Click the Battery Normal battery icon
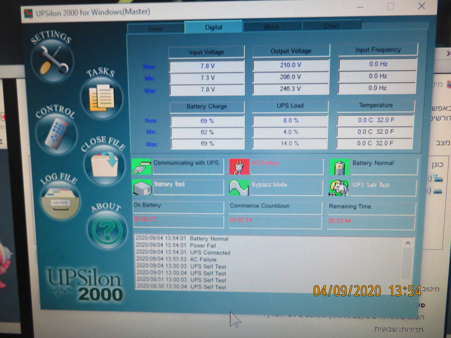The height and width of the screenshot is (338, 451). click(x=339, y=167)
